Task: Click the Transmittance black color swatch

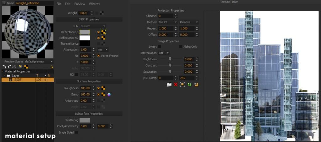Action: tap(85, 44)
